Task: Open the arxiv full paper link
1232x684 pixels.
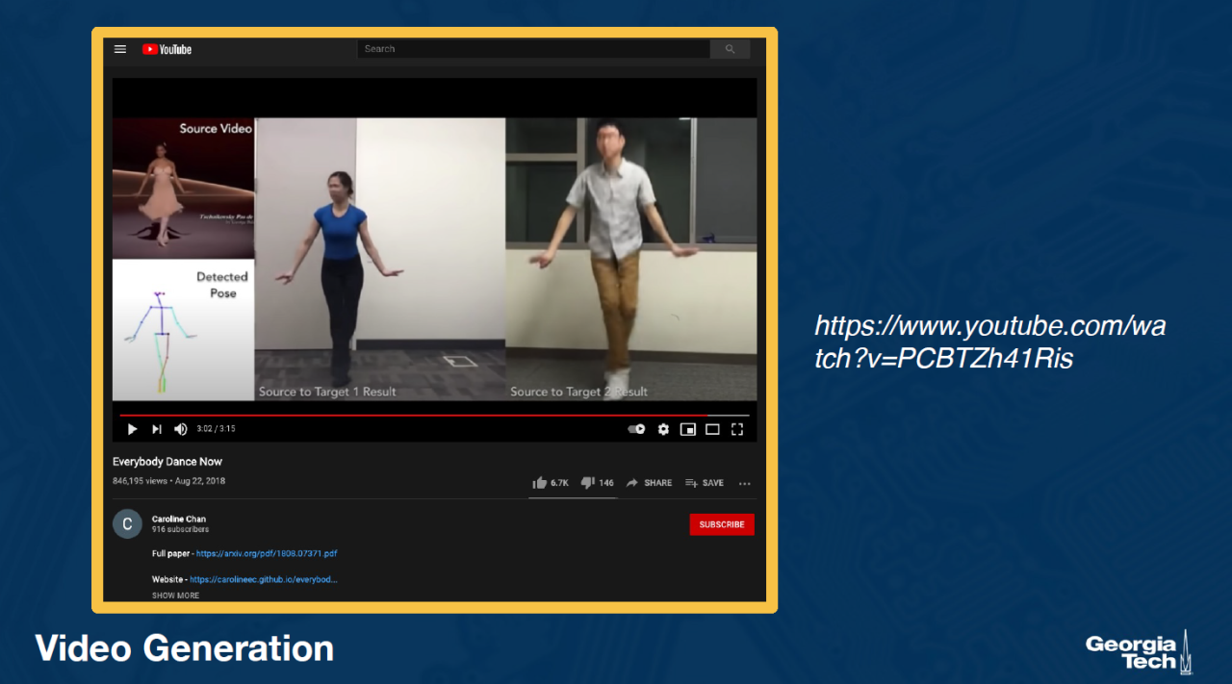Action: pyautogui.click(x=267, y=554)
